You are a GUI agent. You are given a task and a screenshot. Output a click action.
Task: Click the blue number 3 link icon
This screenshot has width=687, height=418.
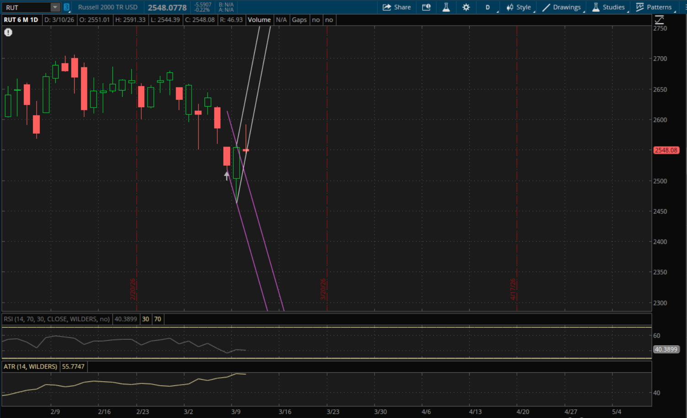pos(67,7)
